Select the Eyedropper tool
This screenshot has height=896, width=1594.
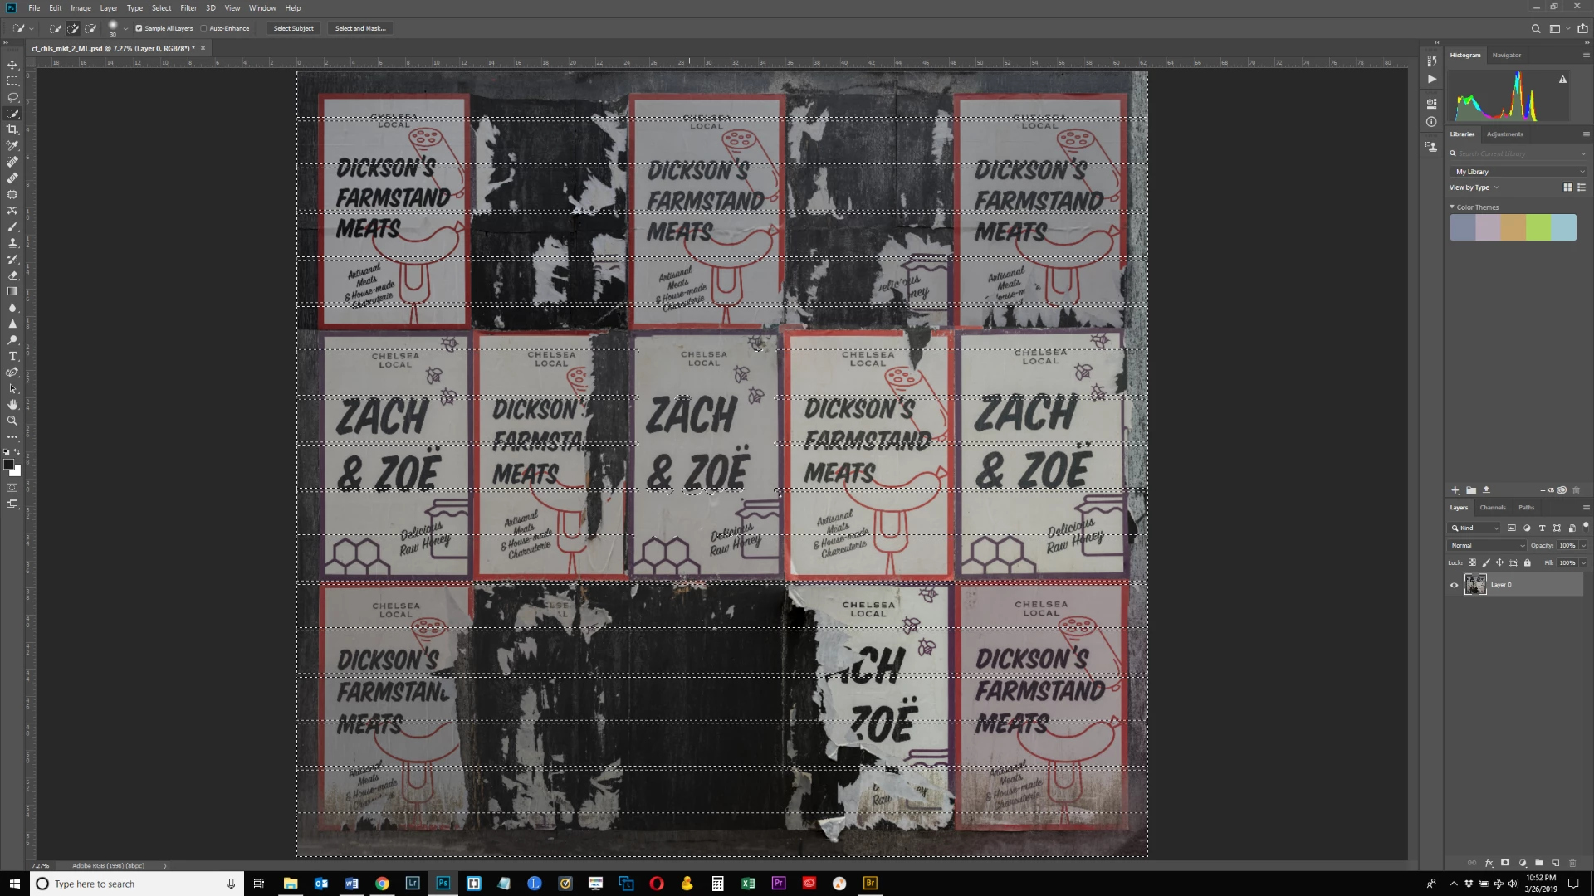pos(12,146)
